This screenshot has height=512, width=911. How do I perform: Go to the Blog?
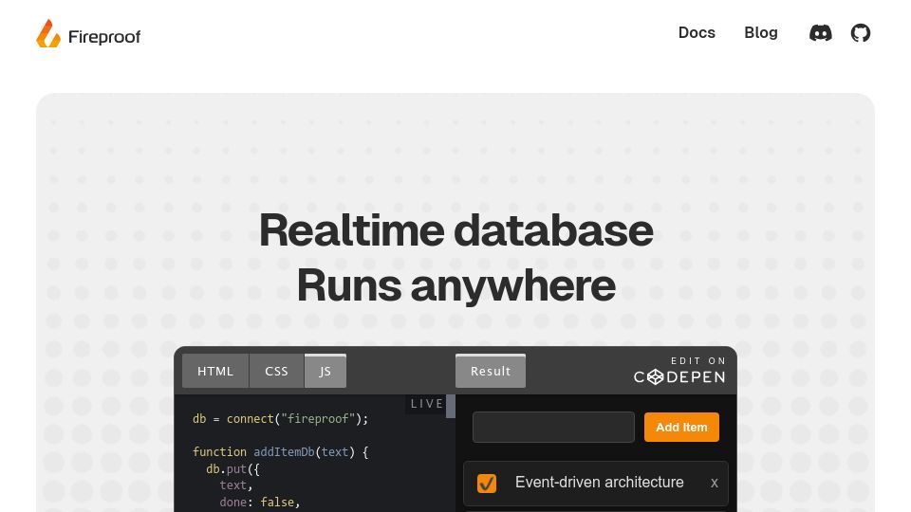(x=761, y=32)
